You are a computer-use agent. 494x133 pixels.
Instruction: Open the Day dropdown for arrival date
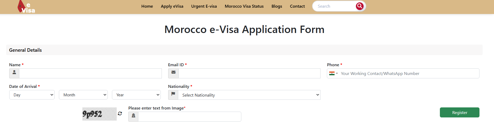pos(32,95)
